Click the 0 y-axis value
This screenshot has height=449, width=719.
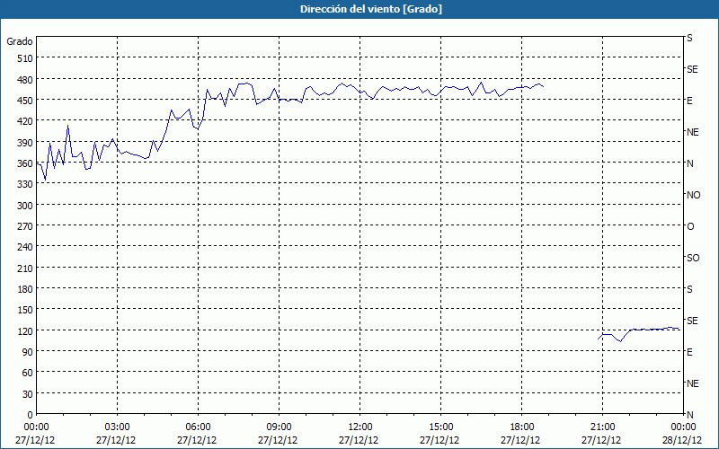[x=31, y=415]
